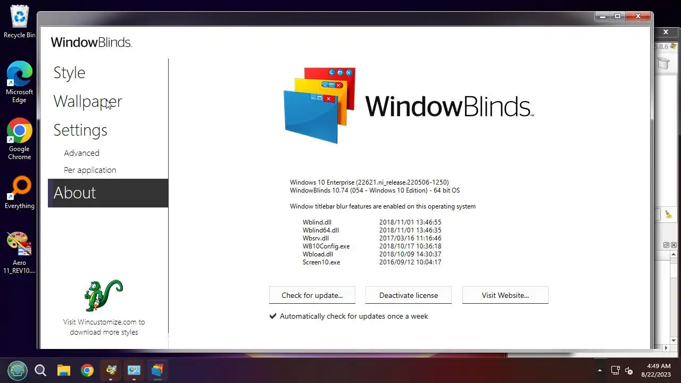The height and width of the screenshot is (383, 681).
Task: Click scroll-up arrow in background window
Action: pyautogui.click(x=674, y=255)
